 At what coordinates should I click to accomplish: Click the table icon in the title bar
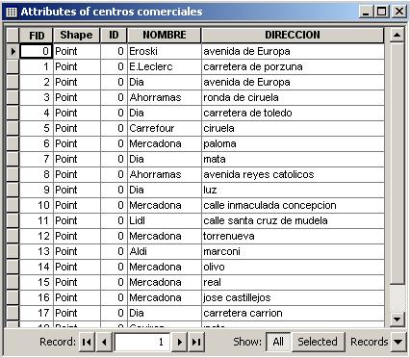(12, 12)
